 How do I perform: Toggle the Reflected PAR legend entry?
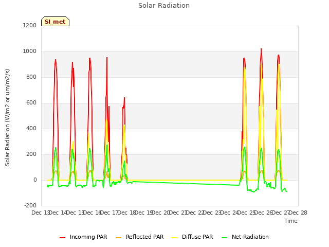tap(139, 237)
